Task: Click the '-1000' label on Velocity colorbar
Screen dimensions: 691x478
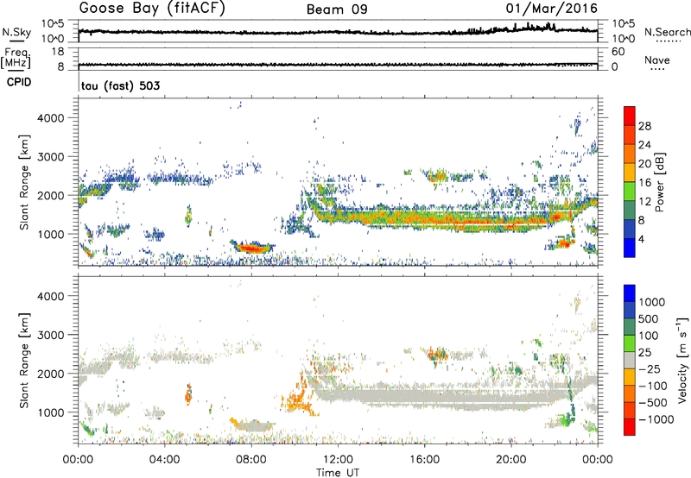Action: [x=656, y=419]
